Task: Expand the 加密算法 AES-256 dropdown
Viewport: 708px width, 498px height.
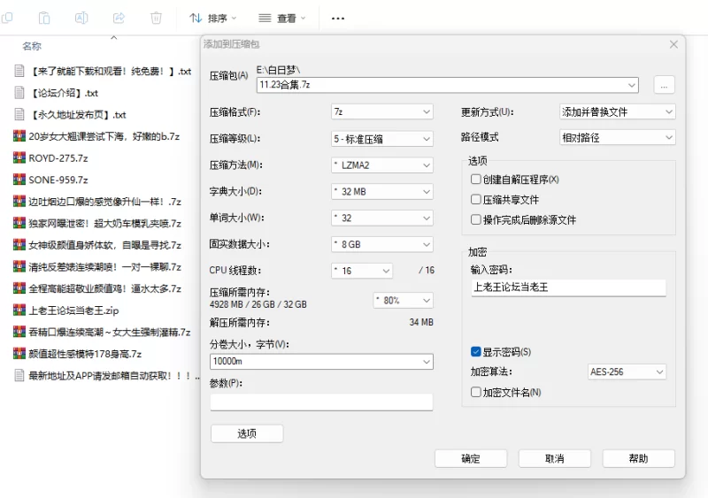Action: tap(627, 372)
